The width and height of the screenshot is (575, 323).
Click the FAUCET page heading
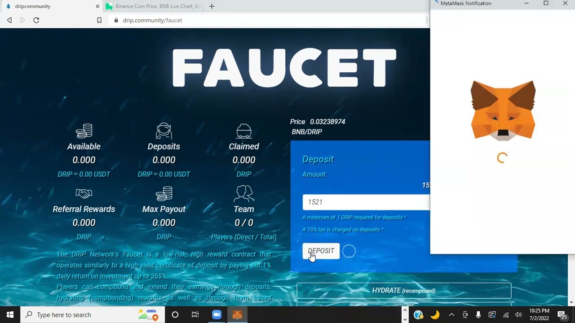point(284,67)
